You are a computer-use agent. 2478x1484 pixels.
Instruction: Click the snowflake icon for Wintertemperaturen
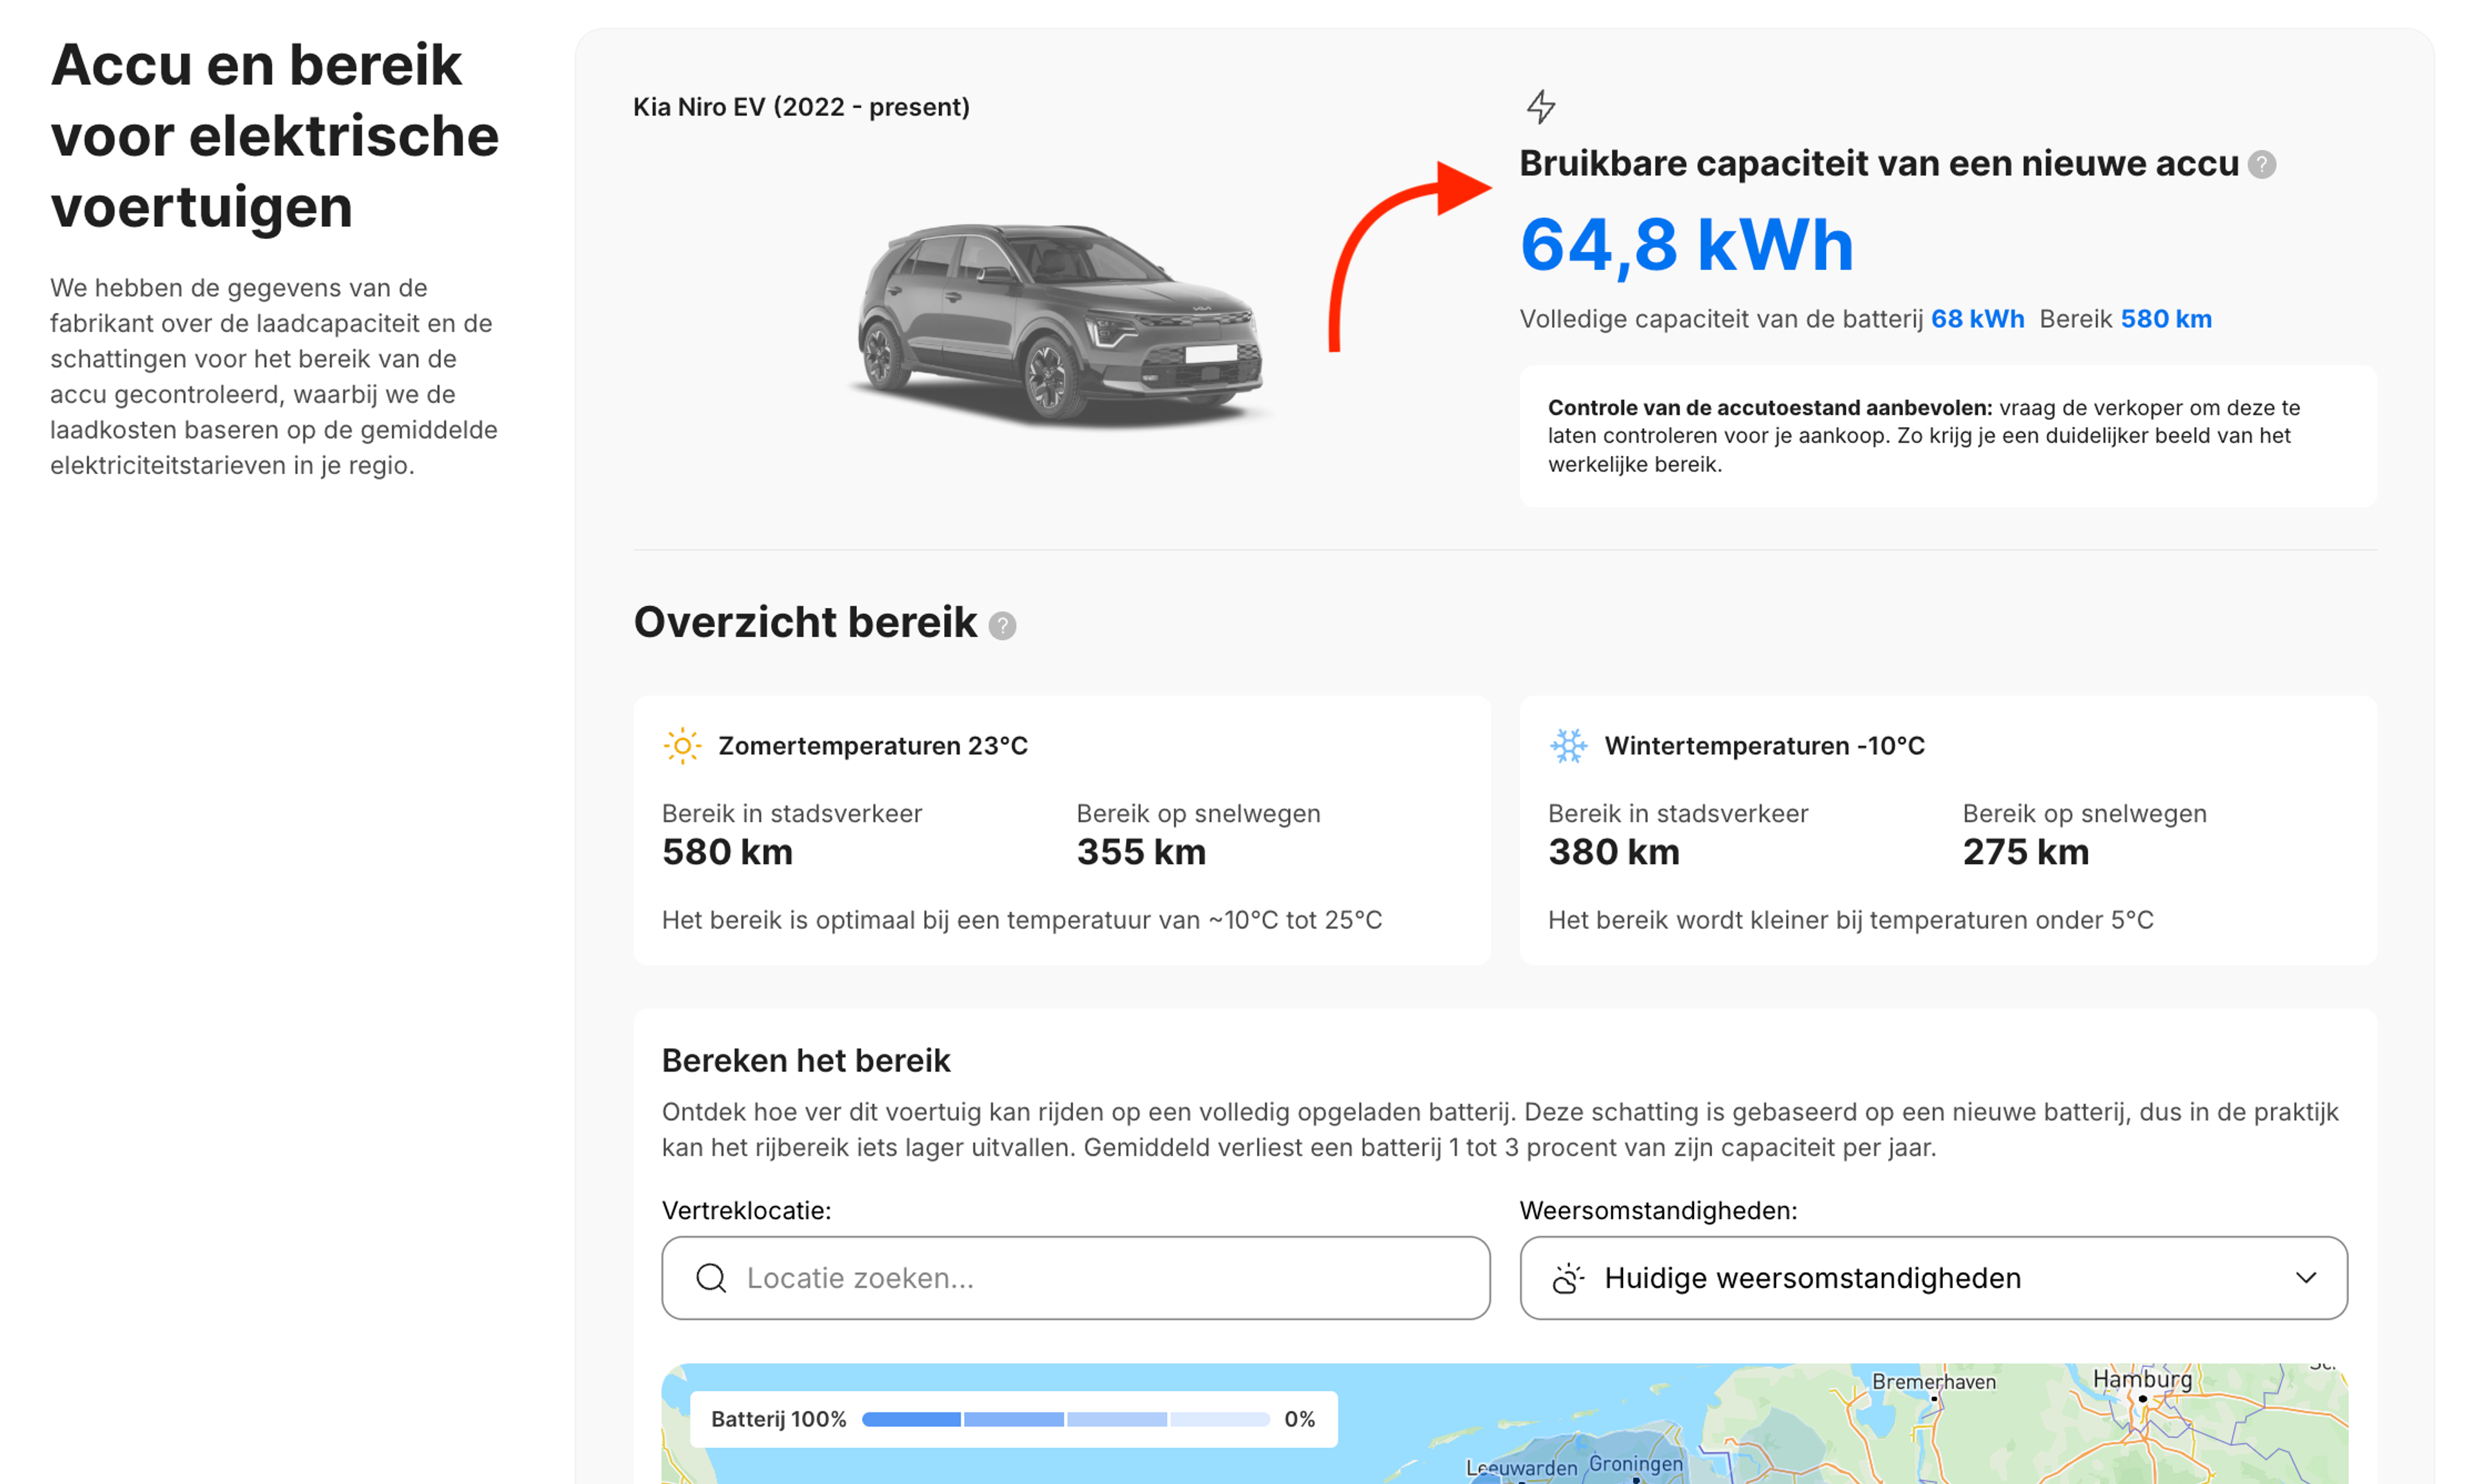click(1568, 746)
